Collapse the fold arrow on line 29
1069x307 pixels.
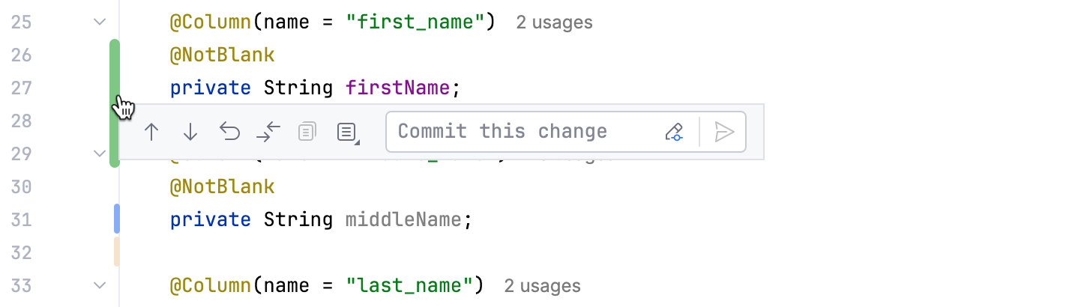pos(100,153)
